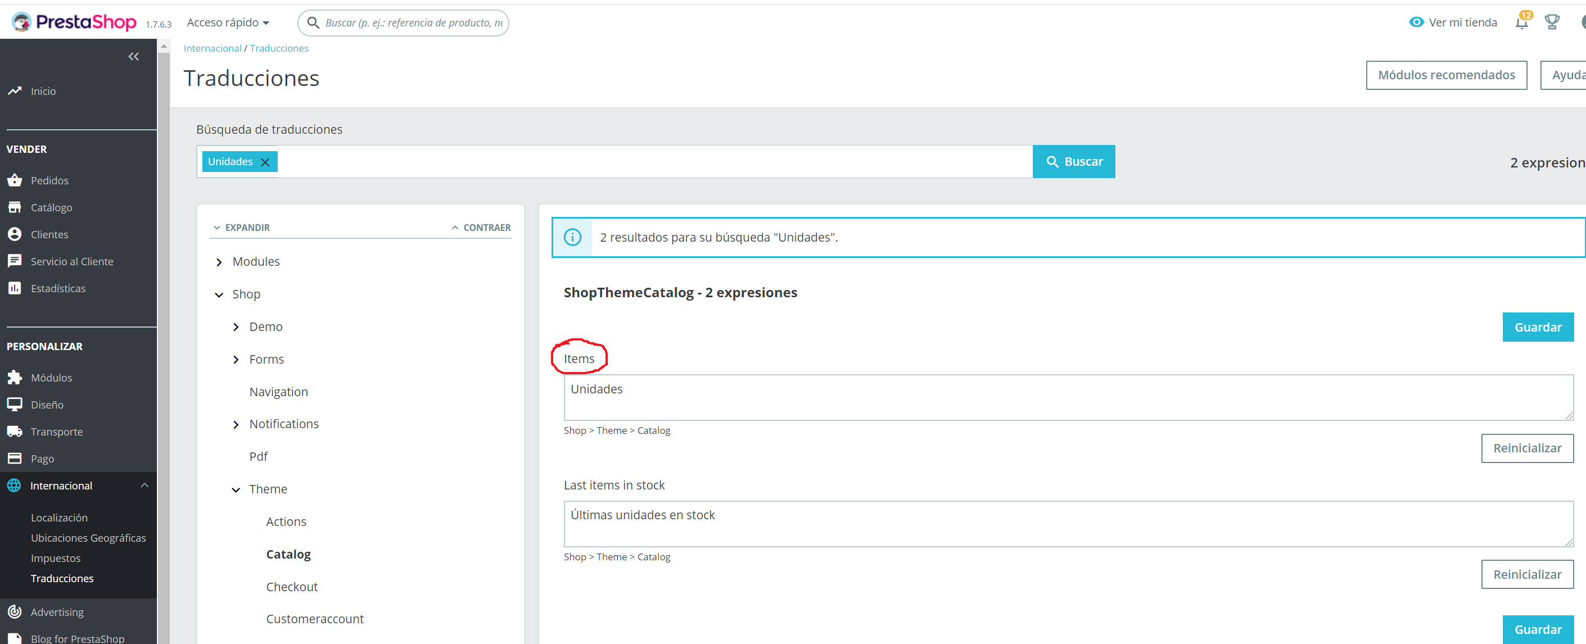Collapse the sidebar with the double-arrow icon
The height and width of the screenshot is (644, 1586).
[x=134, y=57]
